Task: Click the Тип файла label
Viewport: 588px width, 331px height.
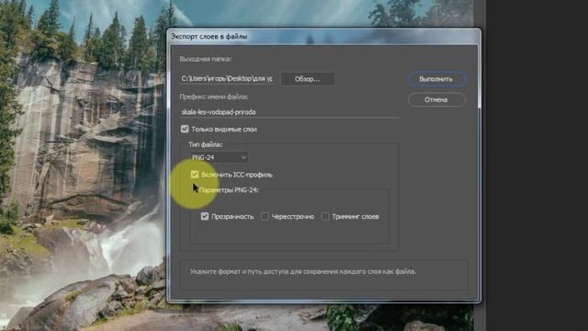Action: (205, 144)
